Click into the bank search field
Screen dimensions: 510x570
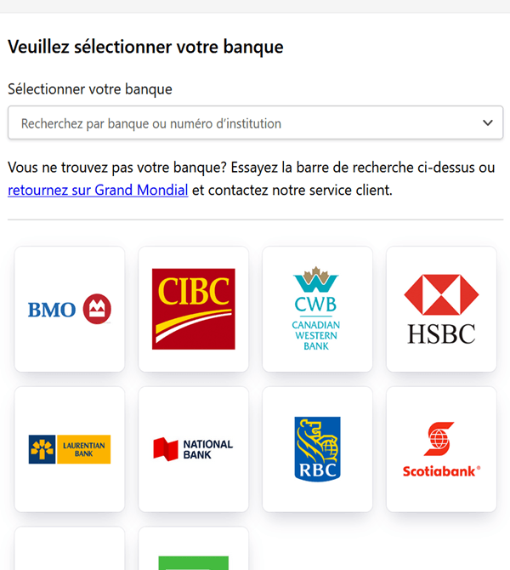coord(238,123)
